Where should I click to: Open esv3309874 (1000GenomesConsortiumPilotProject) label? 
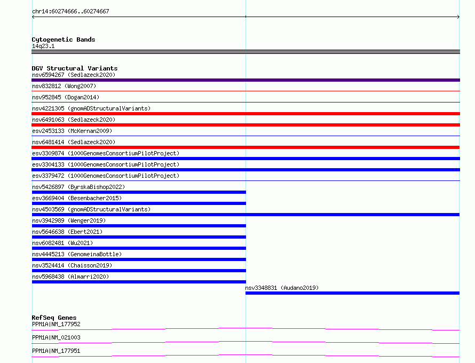click(106, 153)
